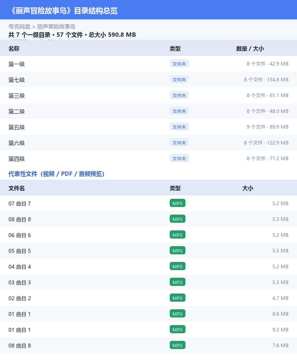This screenshot has width=297, height=363.
Task: Select the 5.2 MB size of 07 曲目 7
Action: tap(280, 203)
